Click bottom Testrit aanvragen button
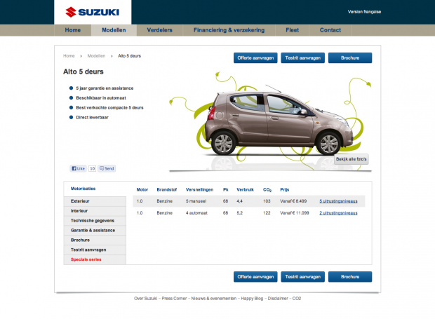 tap(302, 277)
